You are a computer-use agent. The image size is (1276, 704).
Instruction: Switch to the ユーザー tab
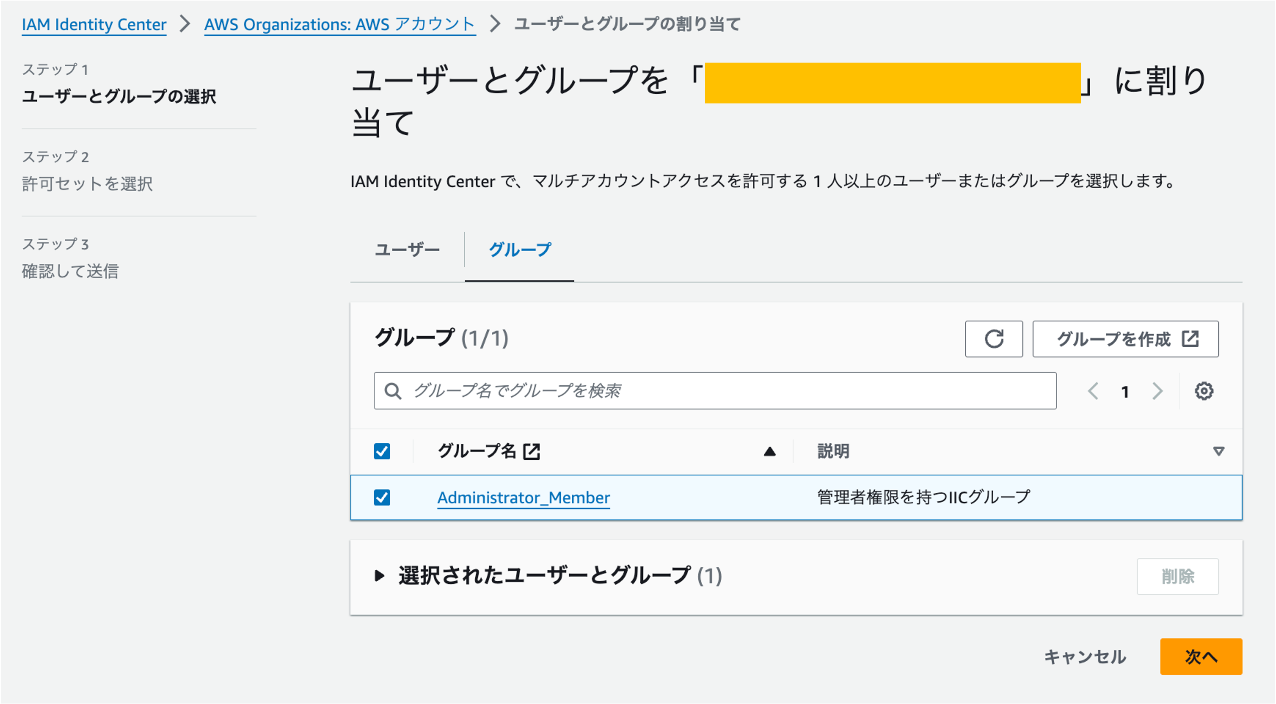point(407,250)
